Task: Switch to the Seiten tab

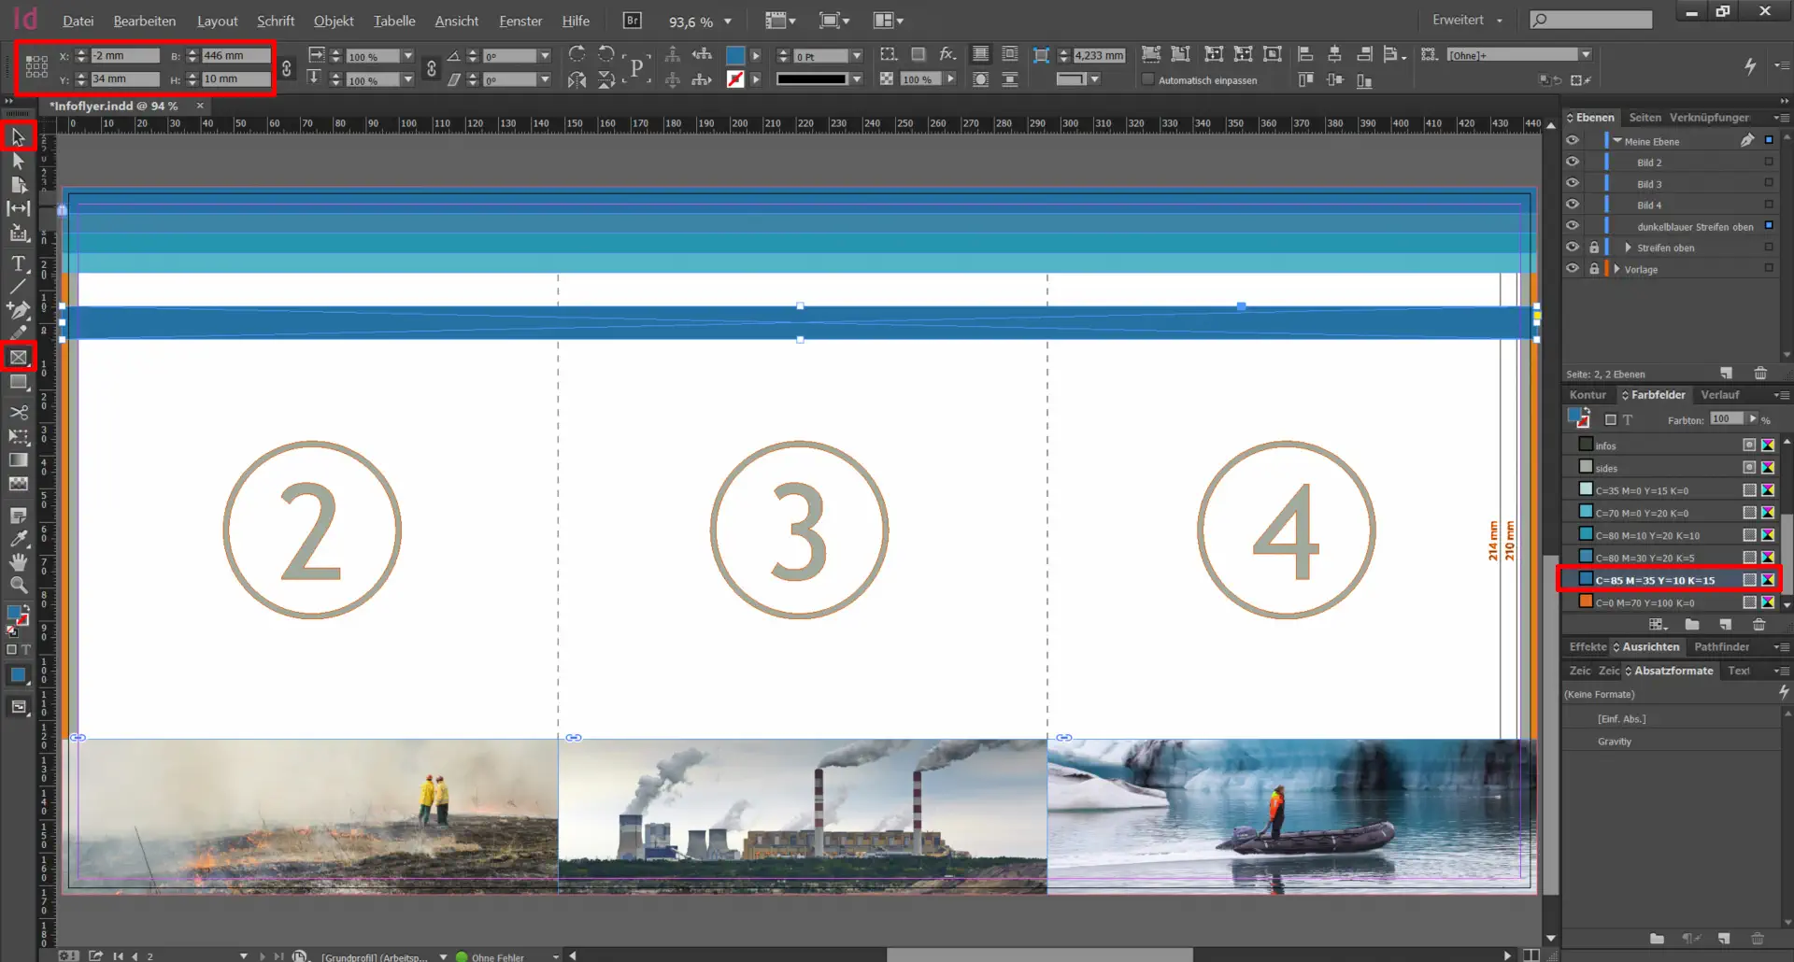Action: [1644, 118]
